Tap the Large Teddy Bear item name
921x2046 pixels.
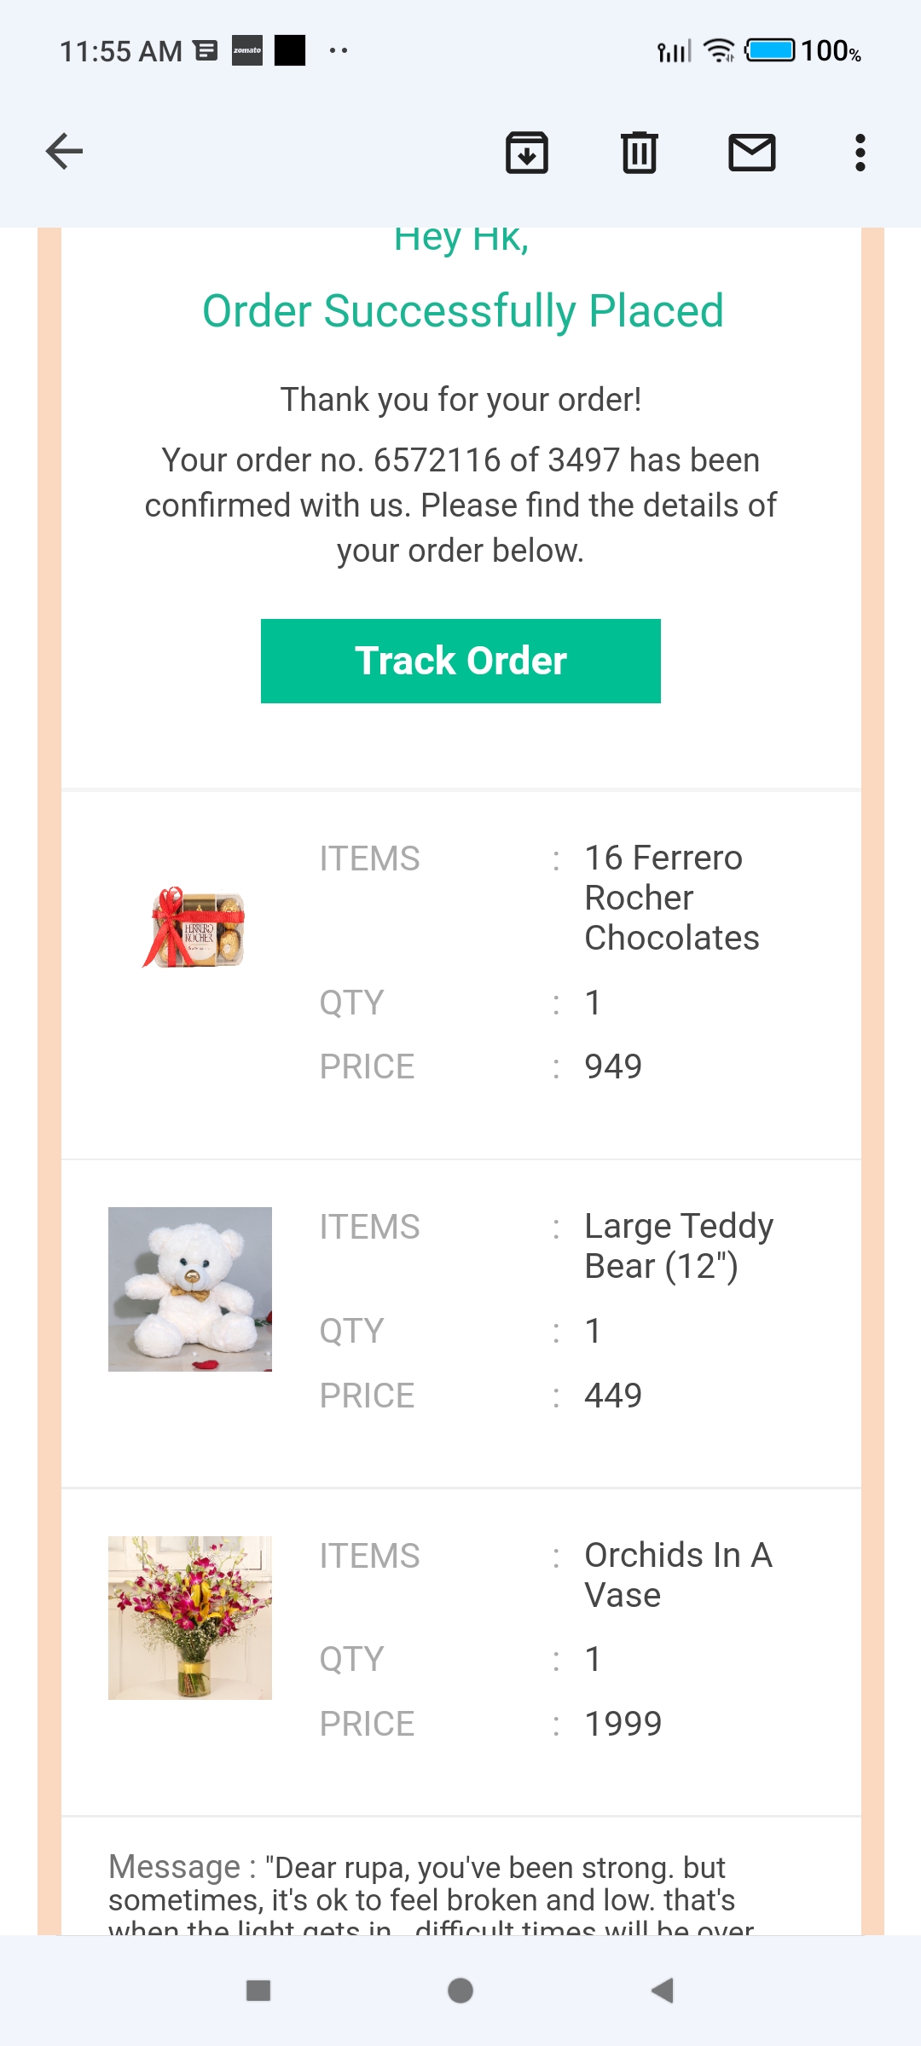click(678, 1246)
